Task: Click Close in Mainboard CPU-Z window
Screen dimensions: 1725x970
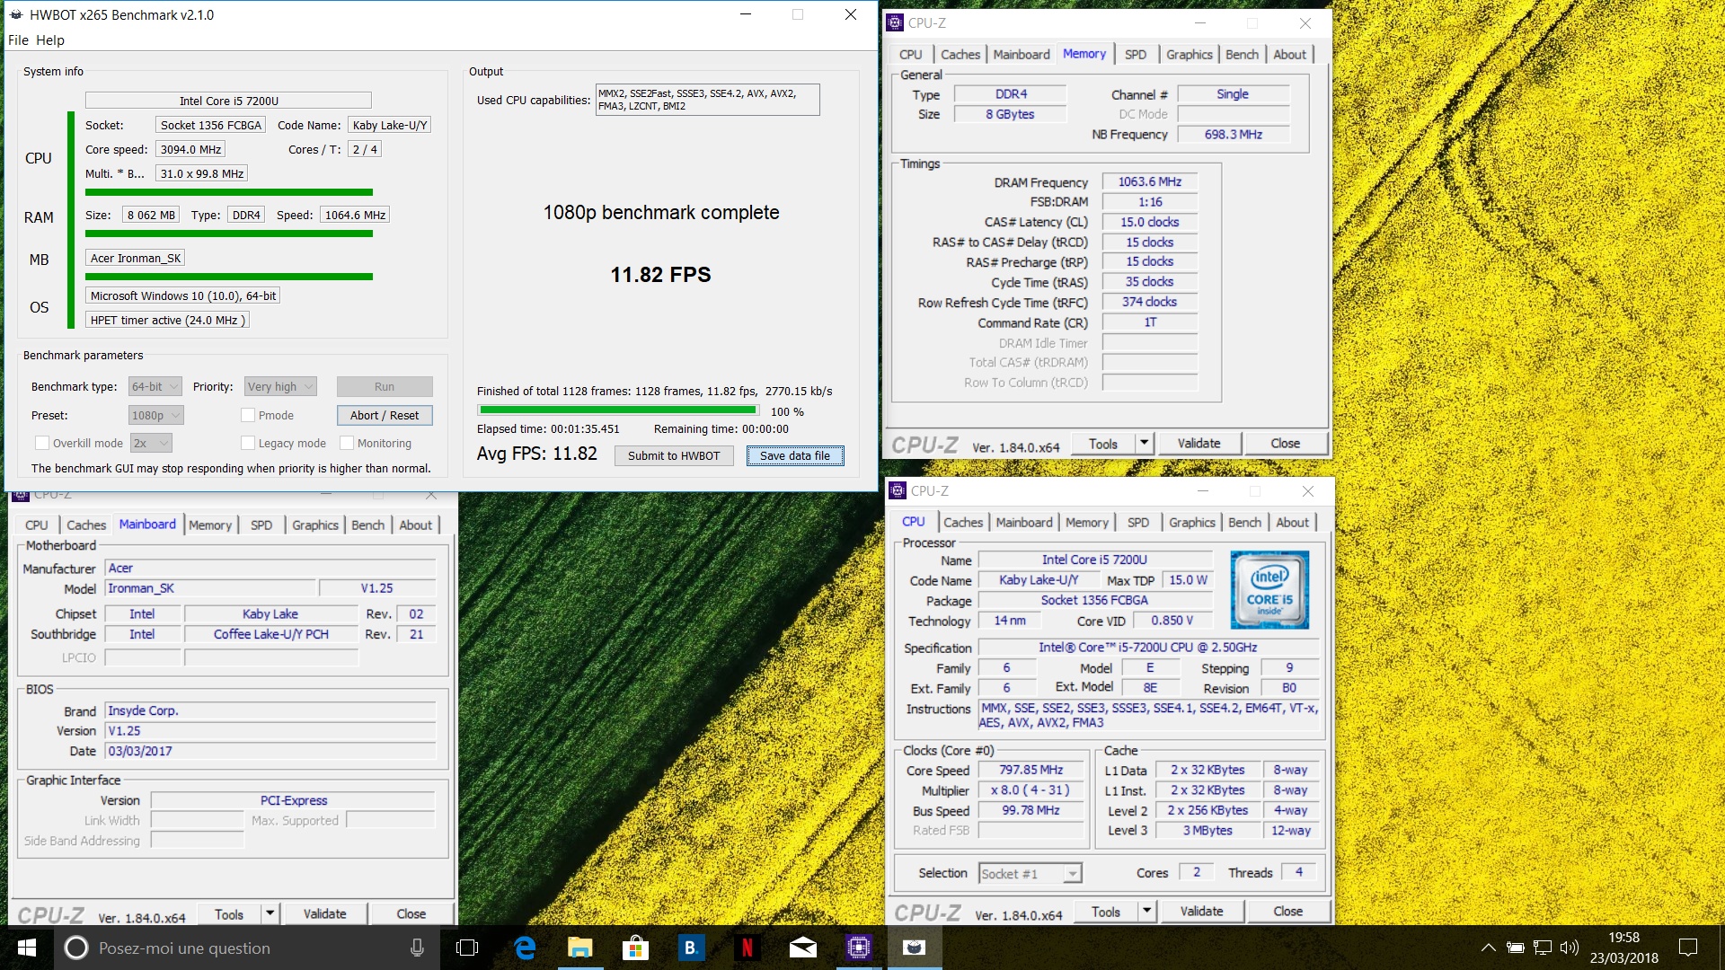Action: pos(411,913)
